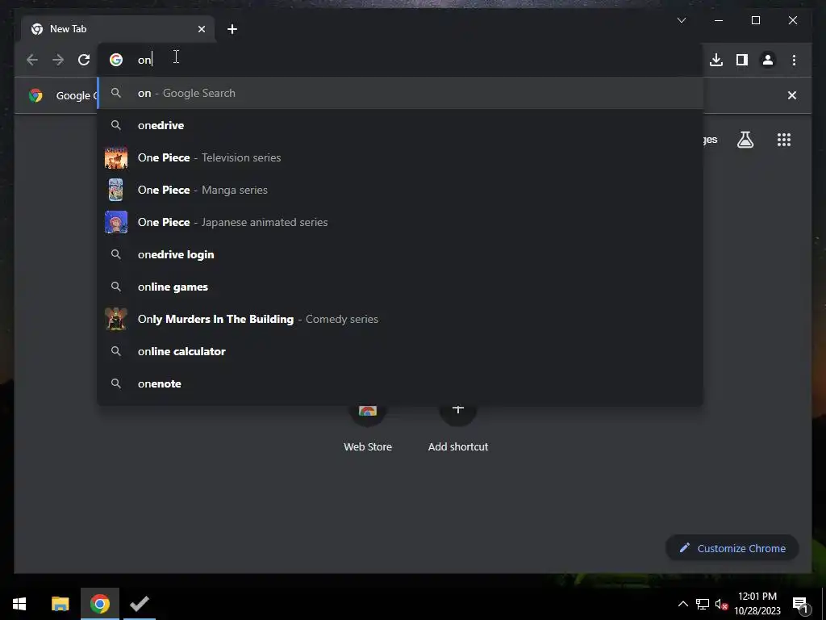Reload the page with refresh icon
The width and height of the screenshot is (826, 620).
tap(84, 60)
